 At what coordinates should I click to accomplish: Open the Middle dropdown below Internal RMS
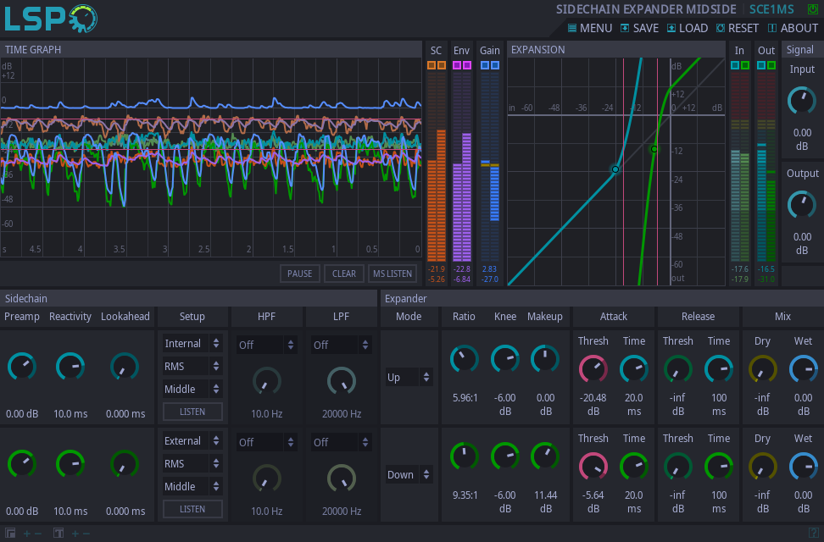(x=192, y=390)
